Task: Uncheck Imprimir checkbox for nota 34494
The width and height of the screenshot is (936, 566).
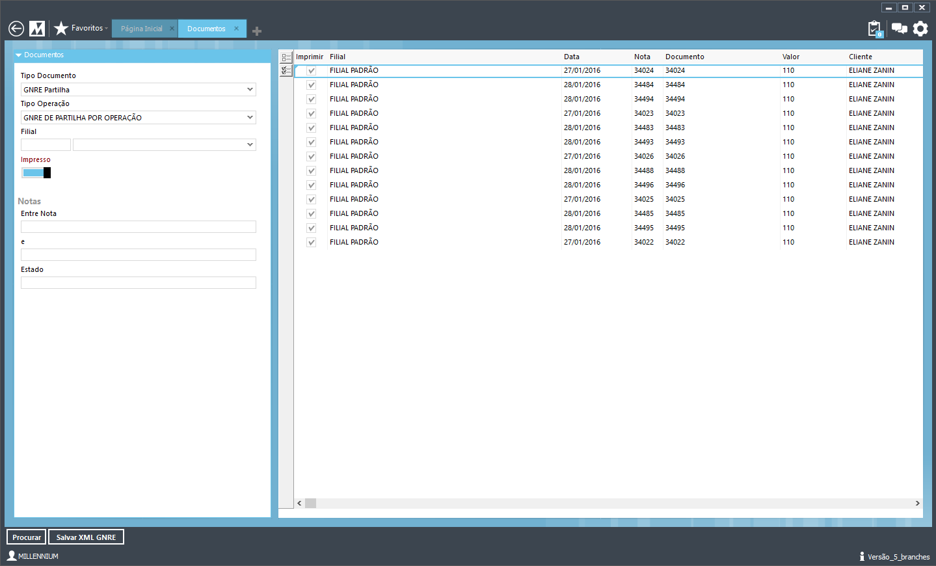Action: 312,100
